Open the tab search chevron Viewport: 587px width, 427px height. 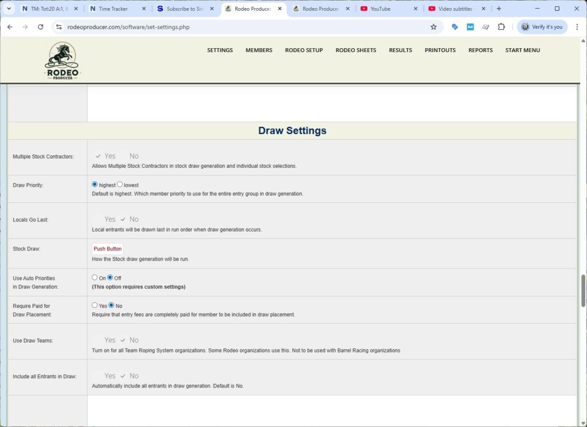(8, 9)
